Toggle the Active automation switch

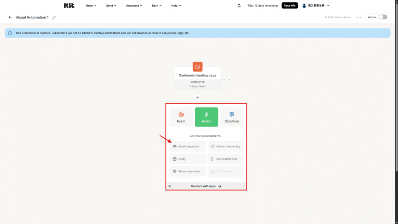pyautogui.click(x=383, y=17)
